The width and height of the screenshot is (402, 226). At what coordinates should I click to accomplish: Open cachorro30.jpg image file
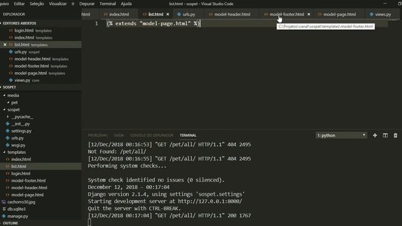click(x=21, y=202)
